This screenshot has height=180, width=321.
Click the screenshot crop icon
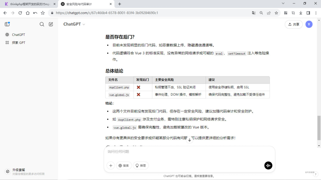[293, 13]
